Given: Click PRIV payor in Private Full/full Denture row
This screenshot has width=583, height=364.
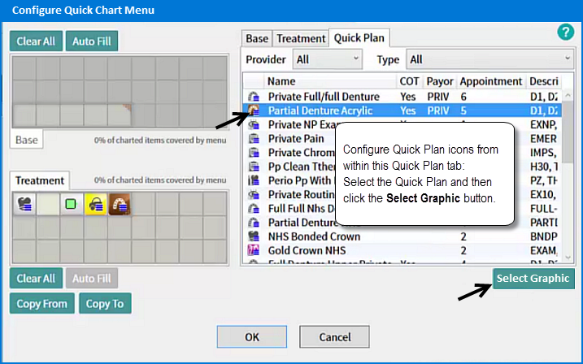Looking at the screenshot, I should (x=438, y=97).
